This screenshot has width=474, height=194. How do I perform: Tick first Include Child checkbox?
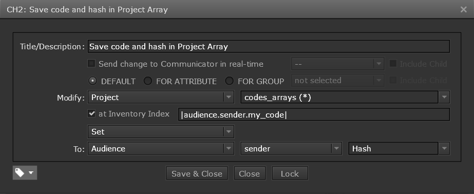pyautogui.click(x=393, y=64)
